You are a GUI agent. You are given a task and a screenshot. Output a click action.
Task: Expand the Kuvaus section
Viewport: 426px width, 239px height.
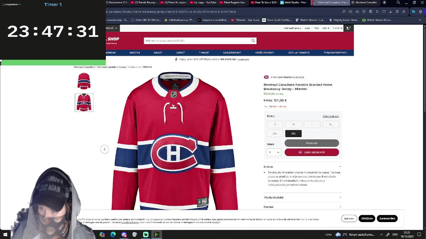point(303,207)
